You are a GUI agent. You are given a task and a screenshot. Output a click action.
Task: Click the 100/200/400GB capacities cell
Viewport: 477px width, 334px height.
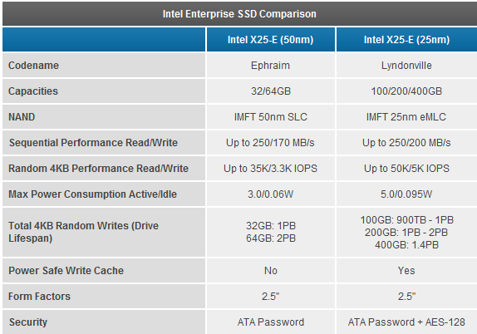click(x=406, y=91)
